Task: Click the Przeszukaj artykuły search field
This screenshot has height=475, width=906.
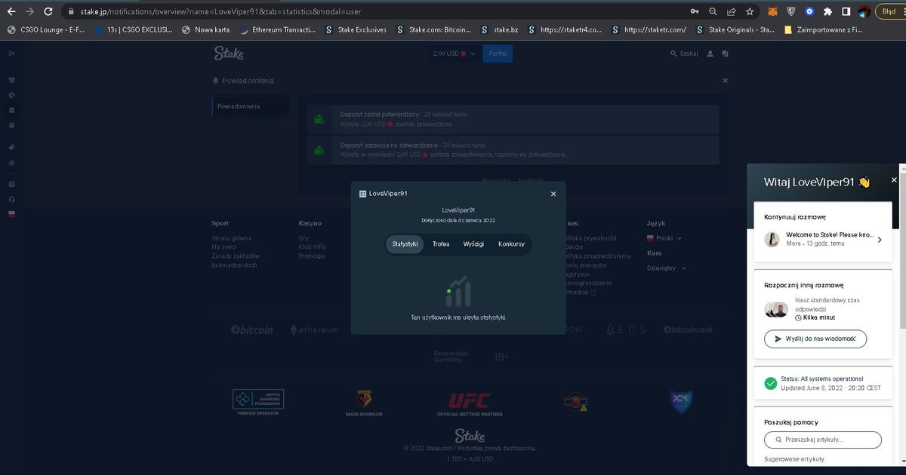Action: (823, 440)
